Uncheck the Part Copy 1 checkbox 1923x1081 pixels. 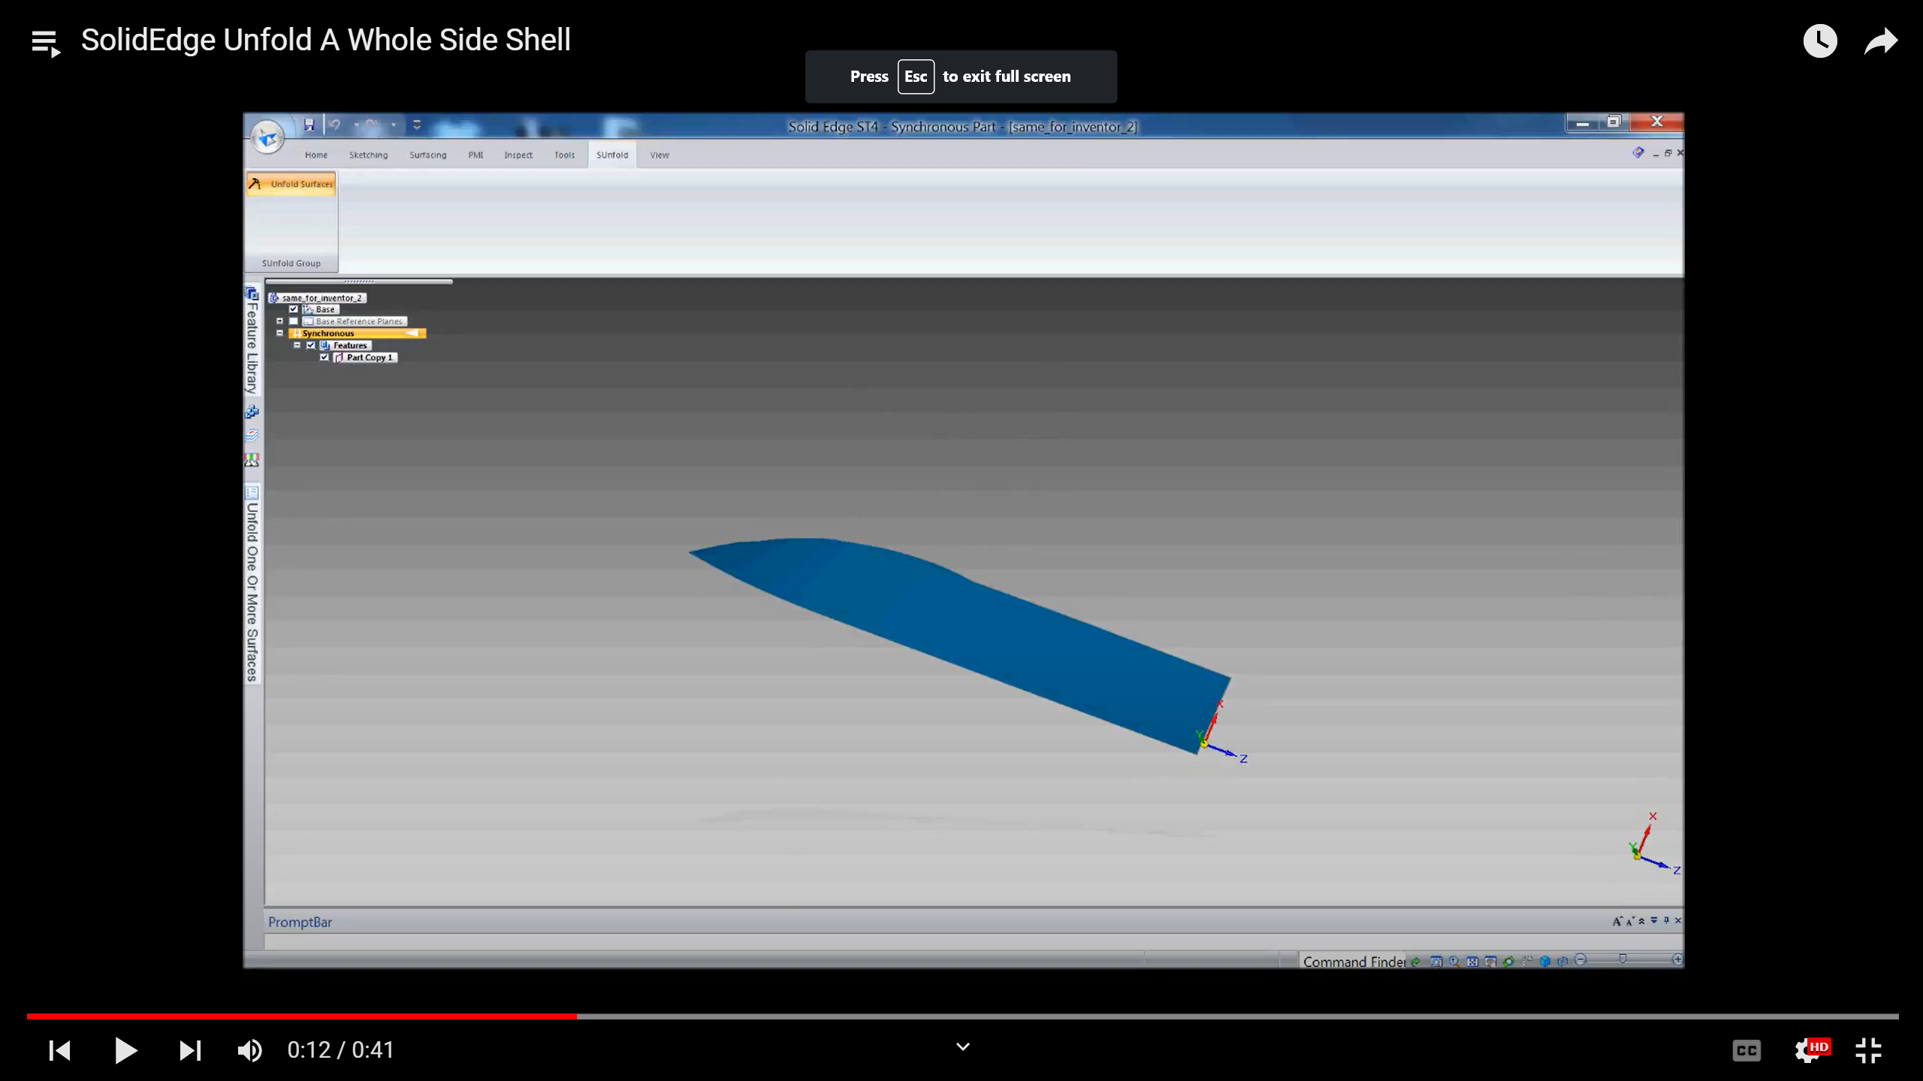[325, 357]
